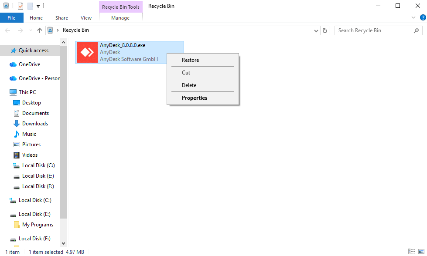Switch to the Home ribbon tab
Image resolution: width=427 pixels, height=256 pixels.
[36, 18]
